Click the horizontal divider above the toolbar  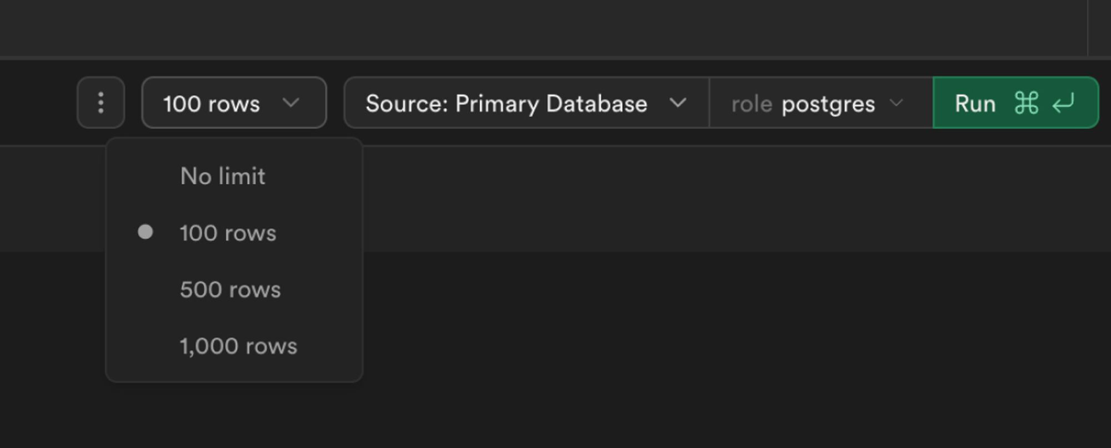pos(555,58)
